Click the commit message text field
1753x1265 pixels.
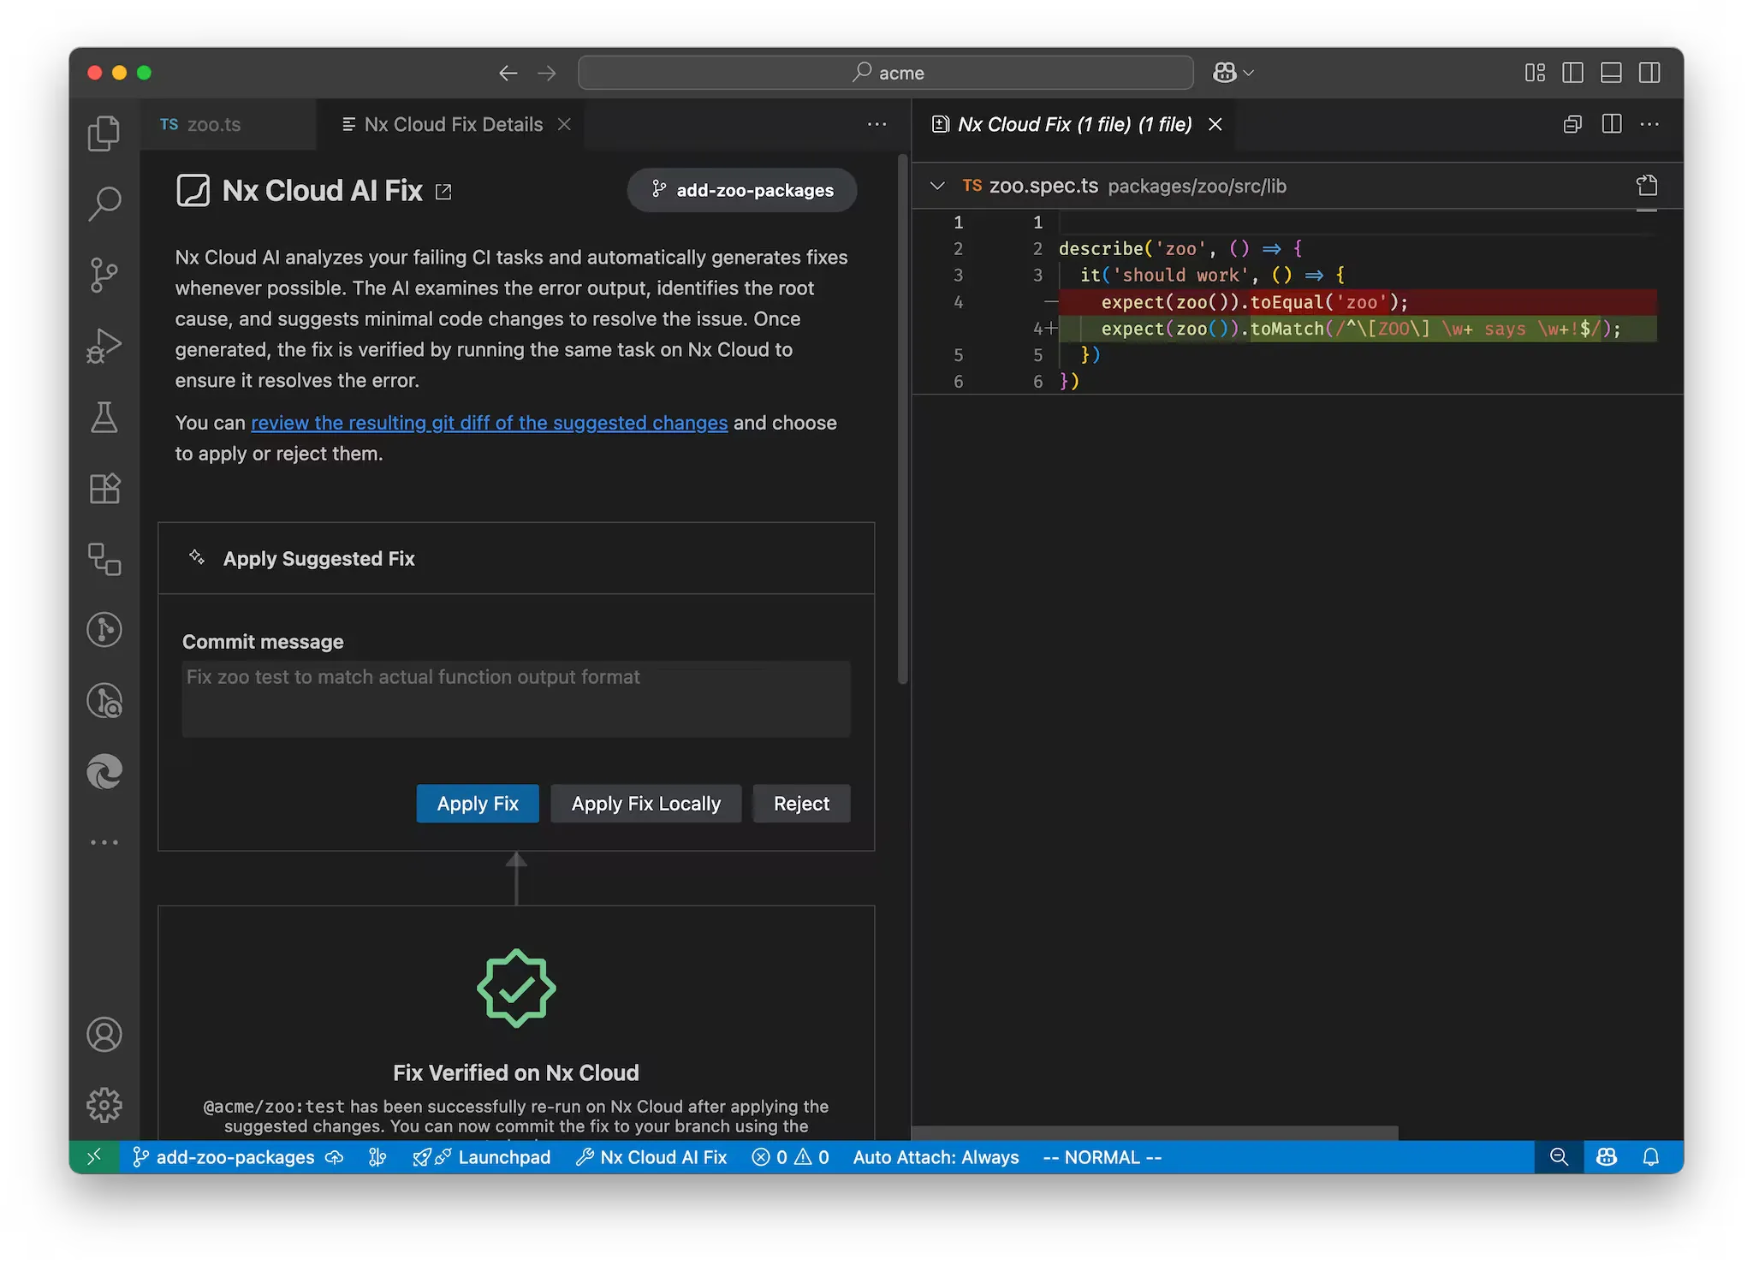tap(515, 698)
